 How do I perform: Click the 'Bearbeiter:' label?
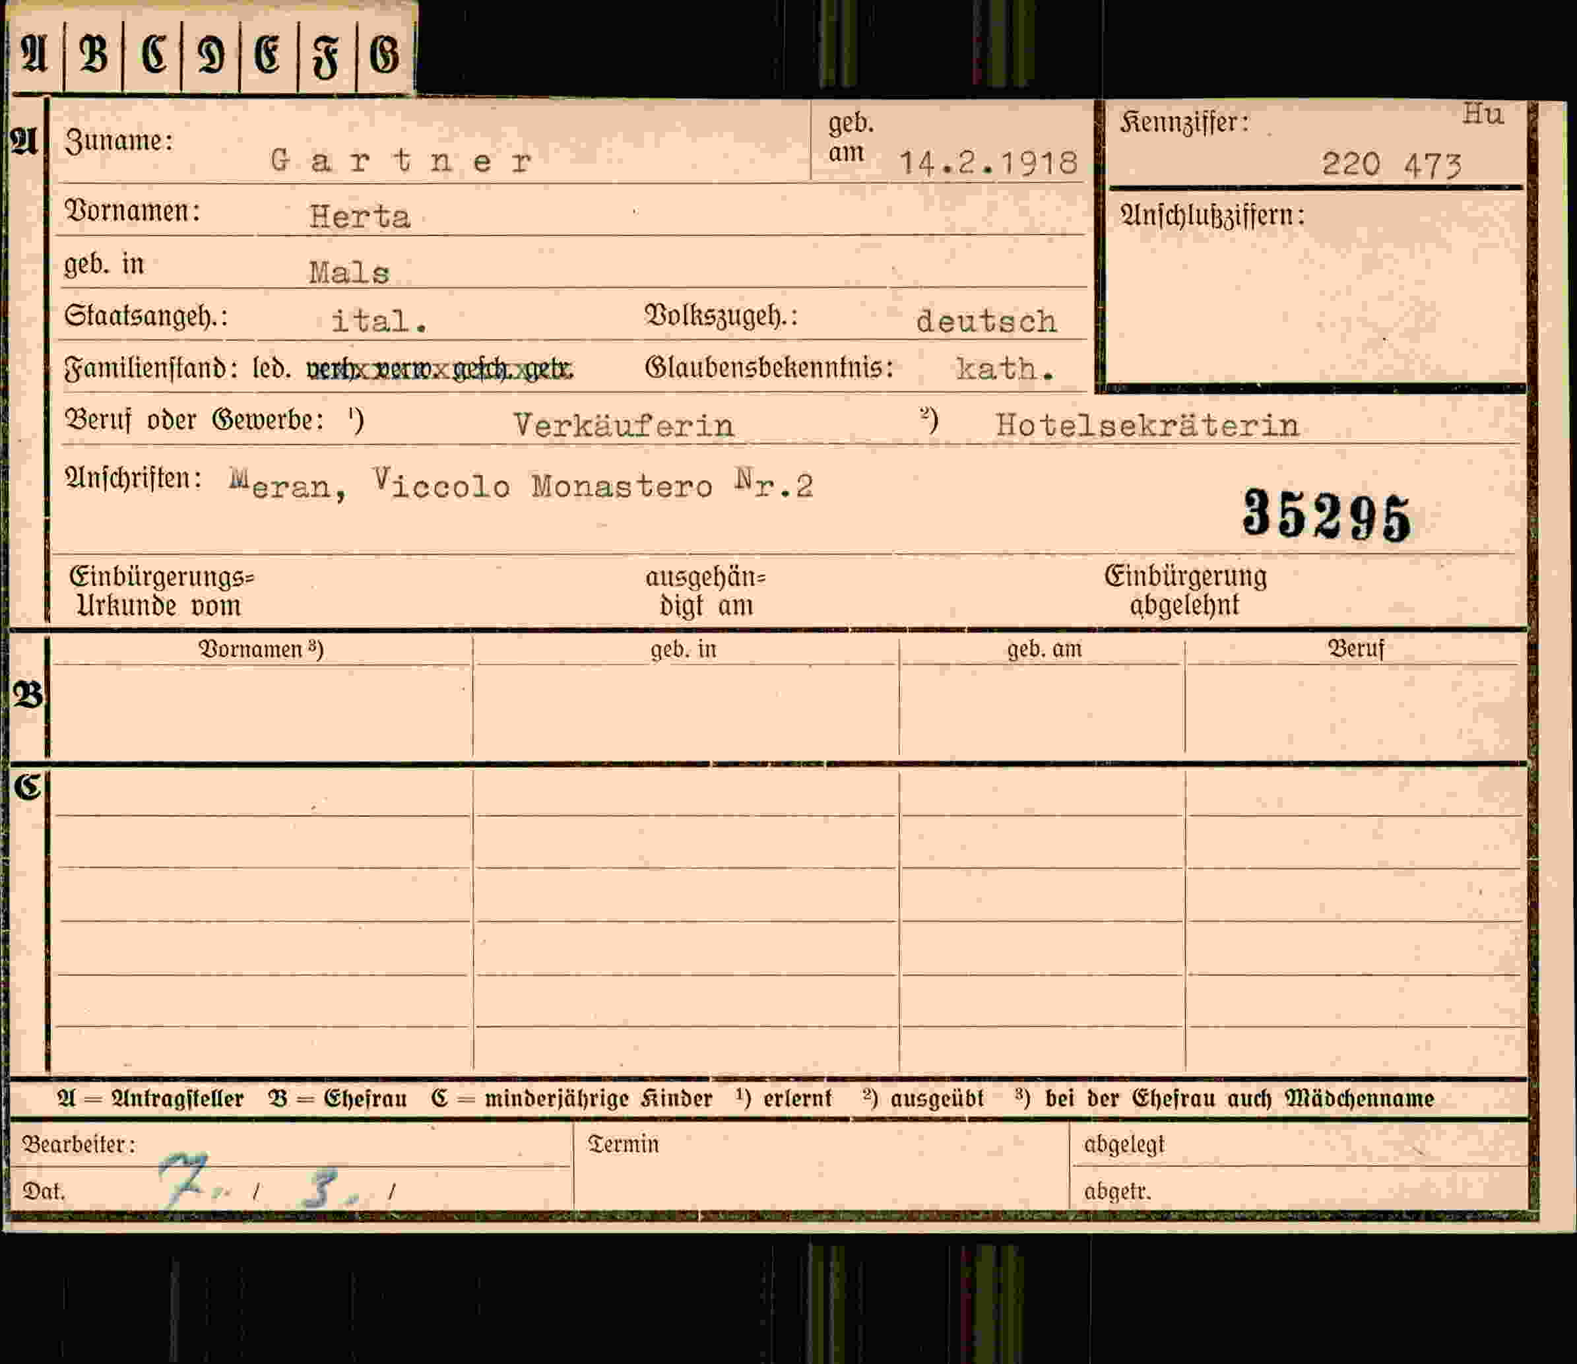tap(79, 1144)
